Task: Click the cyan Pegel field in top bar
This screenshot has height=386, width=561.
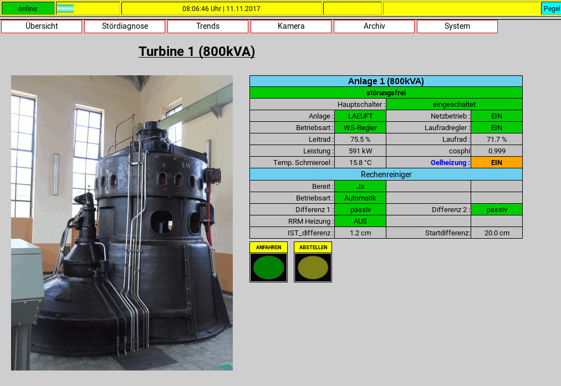Action: [551, 8]
